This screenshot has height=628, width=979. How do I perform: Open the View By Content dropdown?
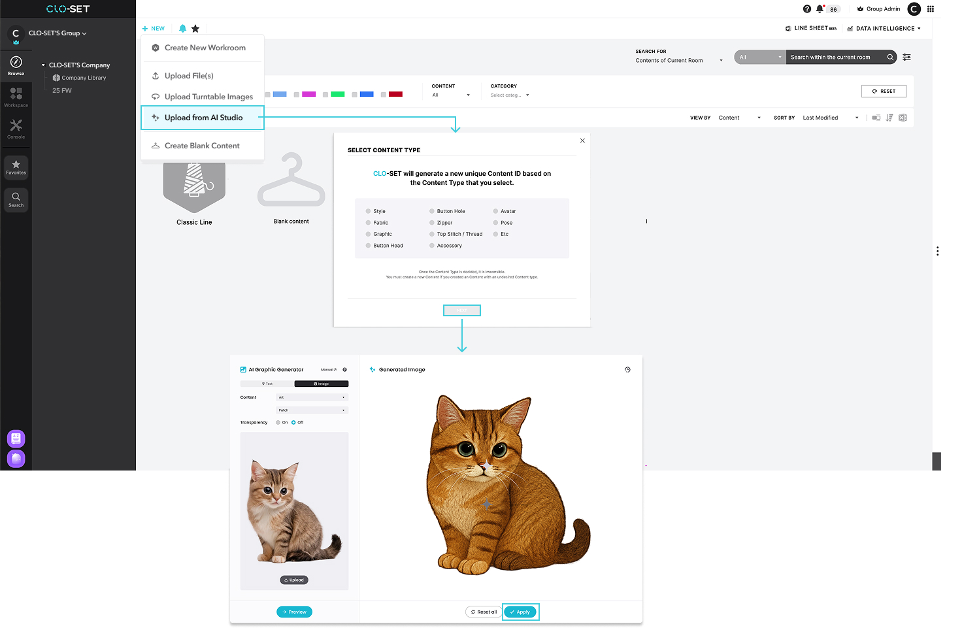740,118
